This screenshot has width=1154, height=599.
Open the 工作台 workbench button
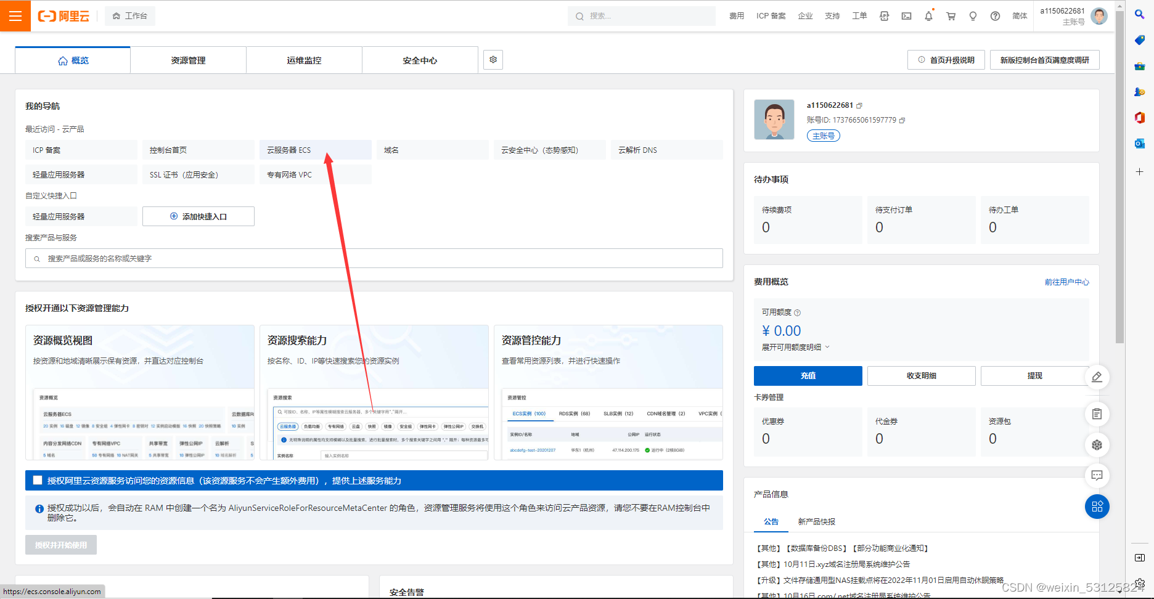click(x=130, y=16)
